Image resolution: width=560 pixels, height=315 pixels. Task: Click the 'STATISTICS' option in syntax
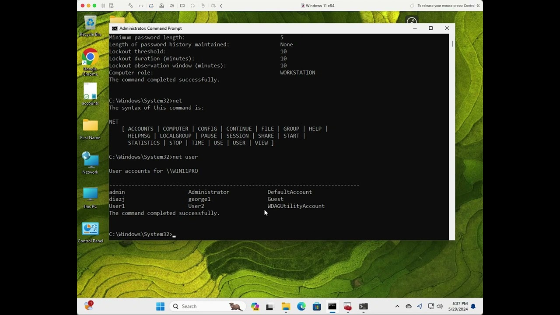143,143
